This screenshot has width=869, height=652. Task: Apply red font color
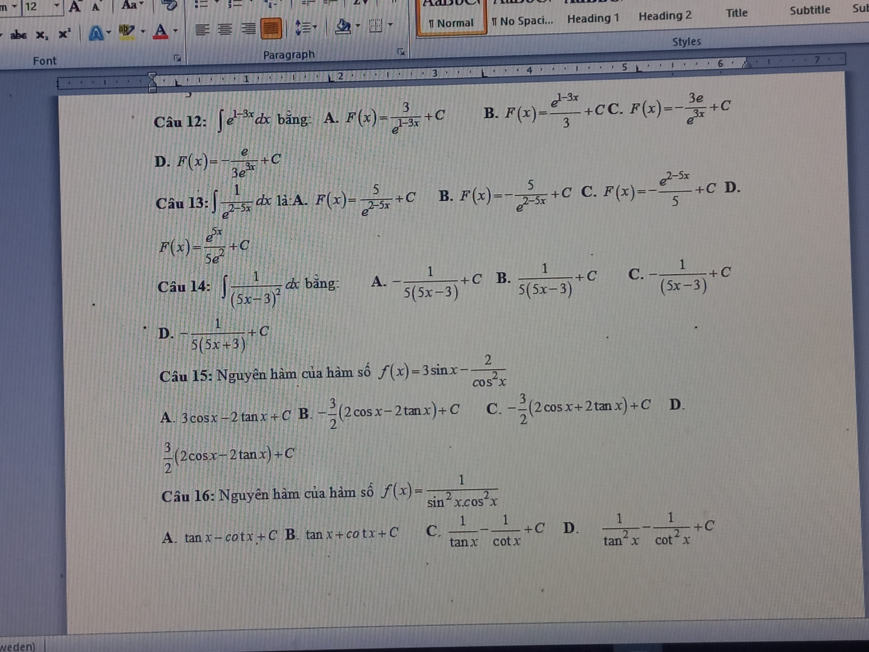pos(160,30)
